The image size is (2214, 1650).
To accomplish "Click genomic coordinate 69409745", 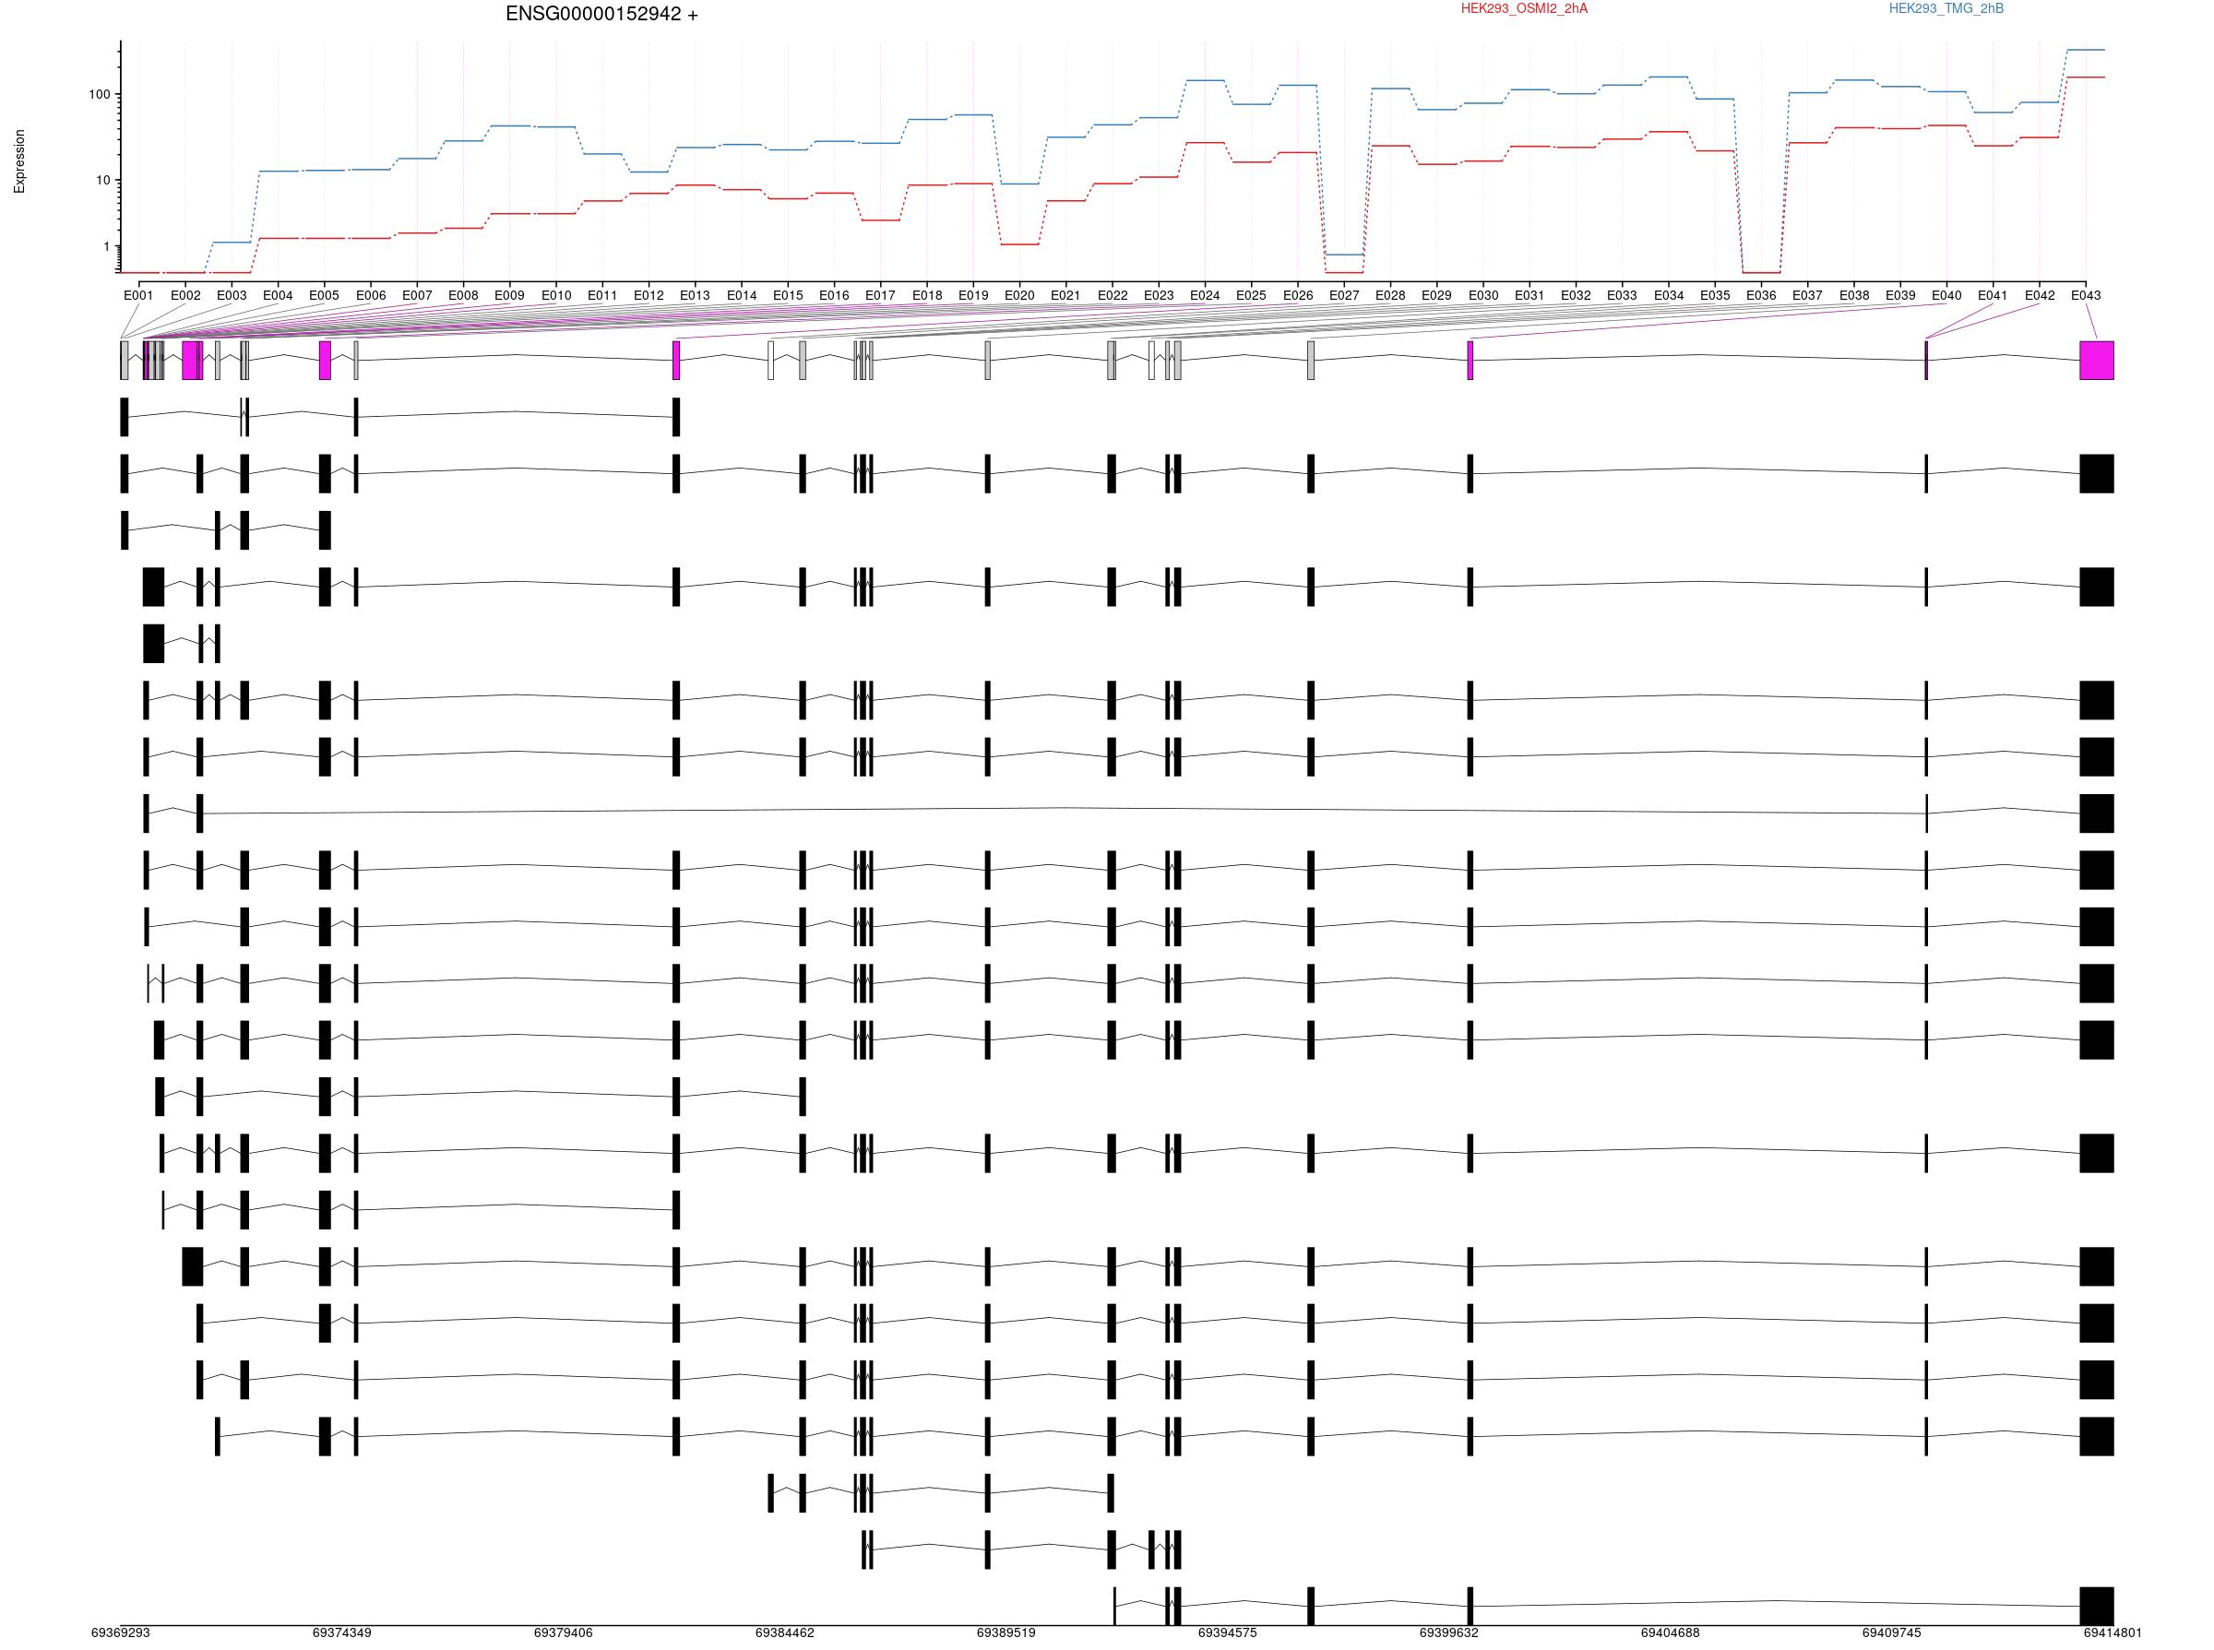I will (1891, 1633).
